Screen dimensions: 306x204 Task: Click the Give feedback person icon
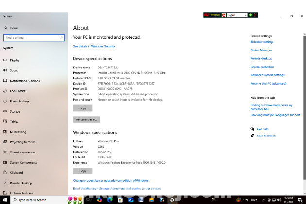click(252, 136)
